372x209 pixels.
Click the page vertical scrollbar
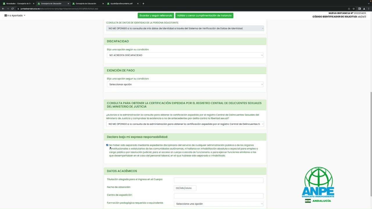coord(371,144)
